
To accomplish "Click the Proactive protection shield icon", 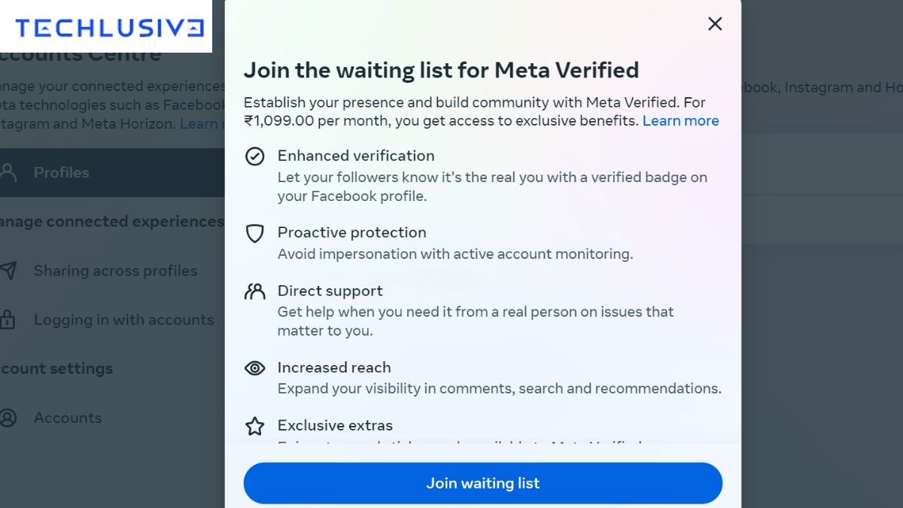I will coord(255,233).
